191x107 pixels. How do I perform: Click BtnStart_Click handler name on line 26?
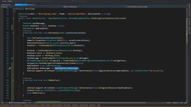pyautogui.click(x=54, y=53)
